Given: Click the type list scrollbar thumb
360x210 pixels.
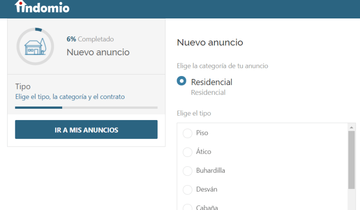Looking at the screenshot, I should click(x=352, y=160).
